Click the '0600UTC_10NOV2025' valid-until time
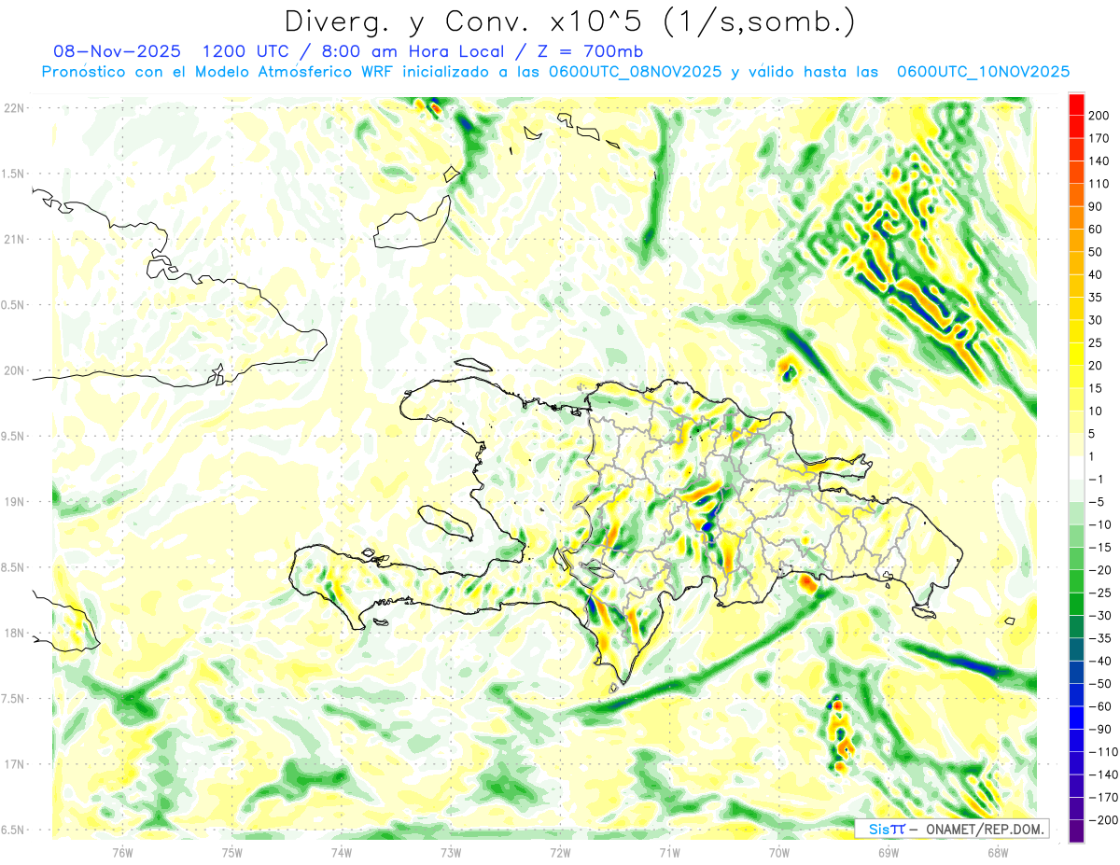The width and height of the screenshot is (1120, 865). [x=983, y=72]
